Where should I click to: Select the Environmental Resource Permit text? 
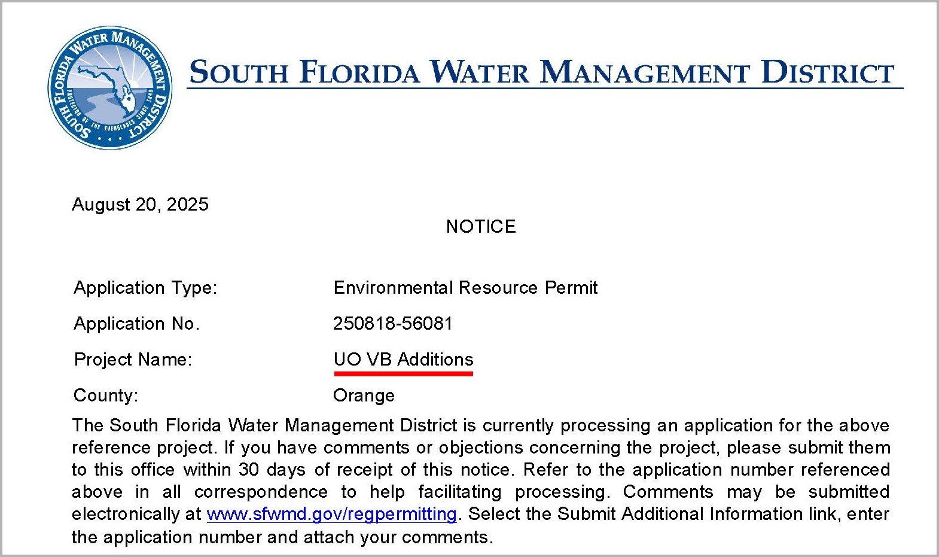[465, 288]
